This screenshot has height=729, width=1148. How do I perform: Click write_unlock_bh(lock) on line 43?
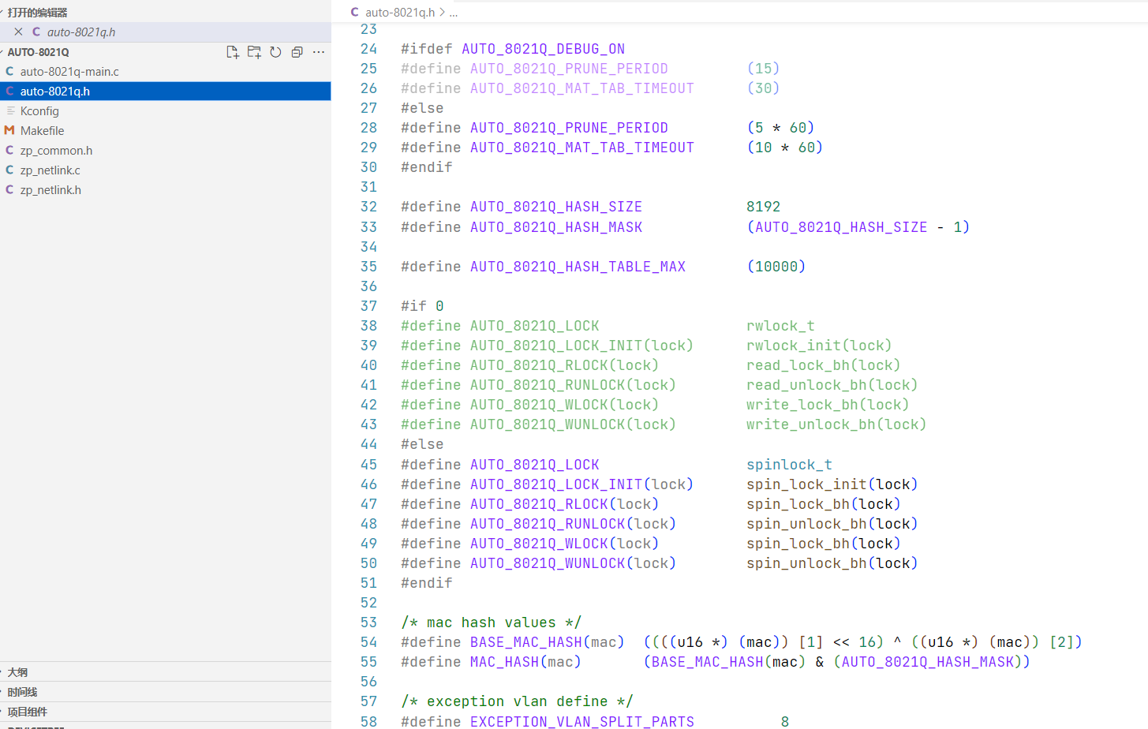coord(836,424)
